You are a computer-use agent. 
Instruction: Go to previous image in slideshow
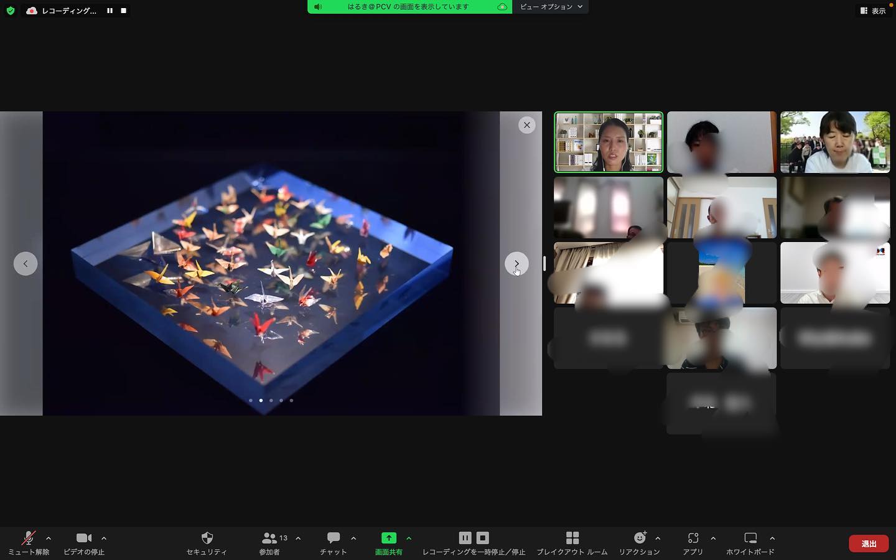click(26, 264)
